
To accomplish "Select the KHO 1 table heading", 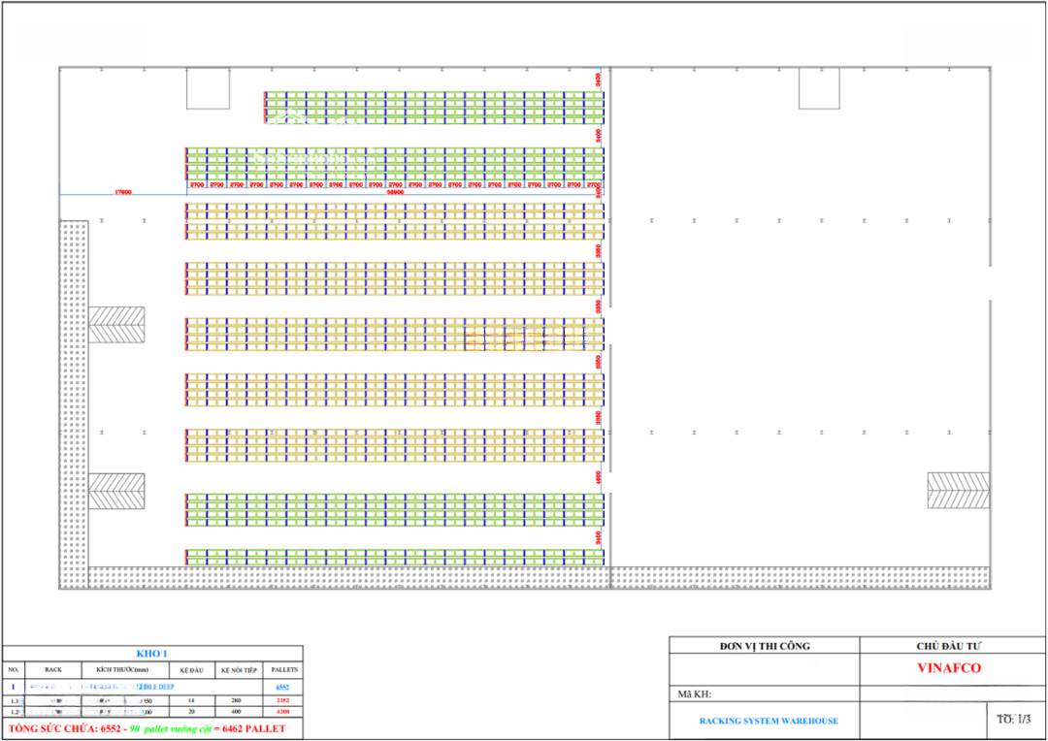I will (x=152, y=653).
